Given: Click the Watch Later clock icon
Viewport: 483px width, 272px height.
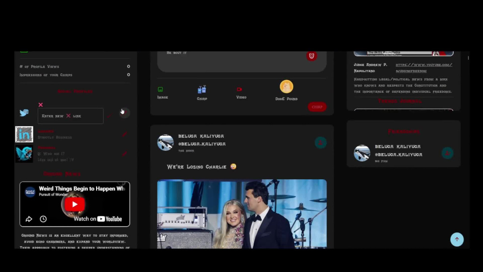Looking at the screenshot, I should tap(43, 219).
